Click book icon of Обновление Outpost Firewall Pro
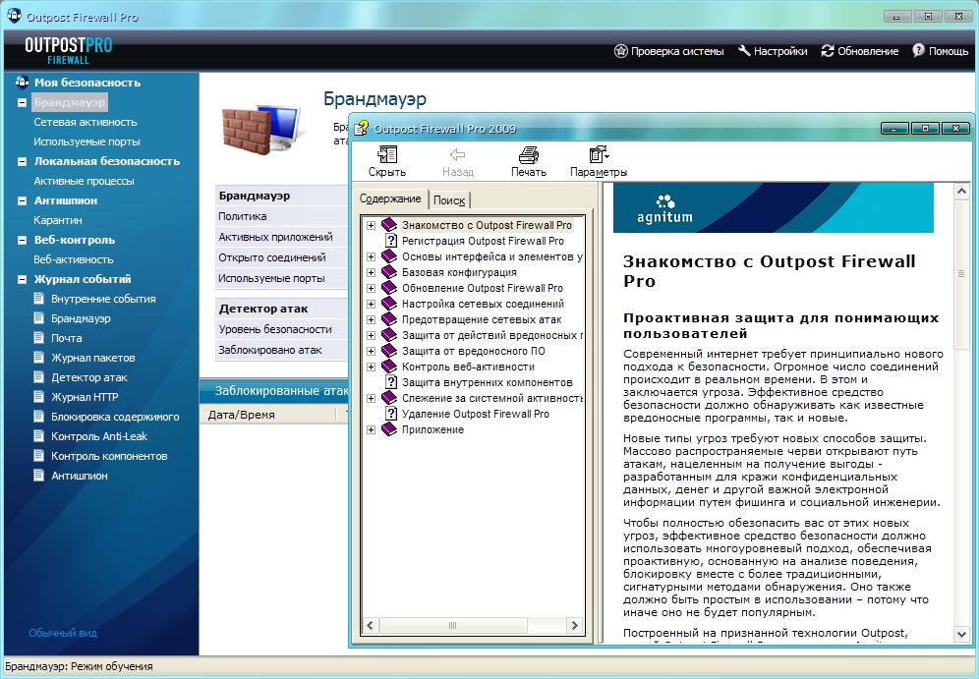 (x=389, y=288)
